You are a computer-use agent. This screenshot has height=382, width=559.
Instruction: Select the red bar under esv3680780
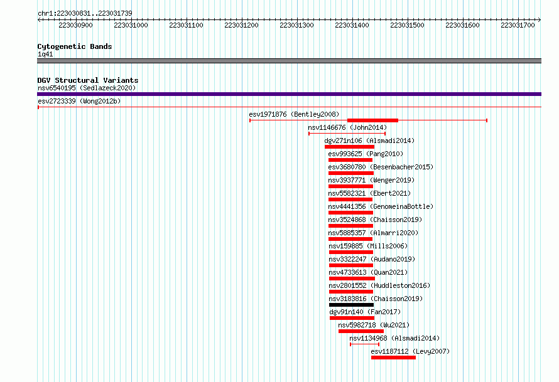tap(351, 173)
